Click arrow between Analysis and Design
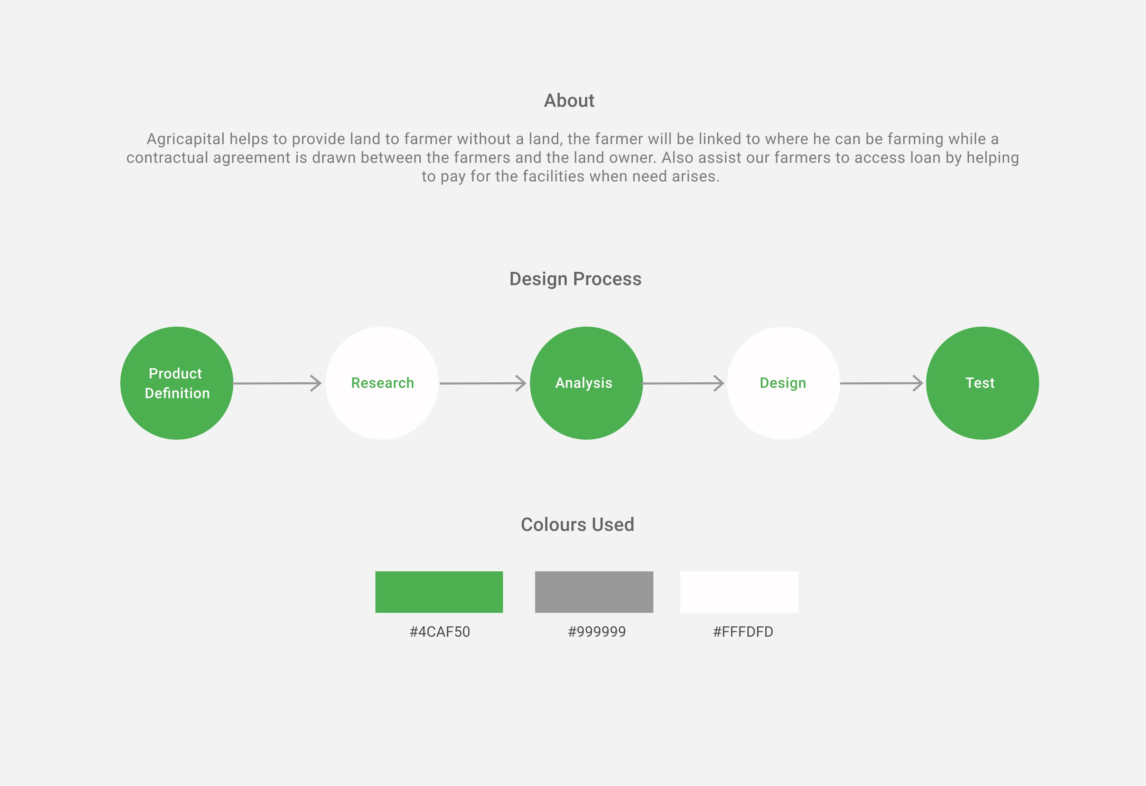Screen dimensions: 1146x786 [683, 383]
